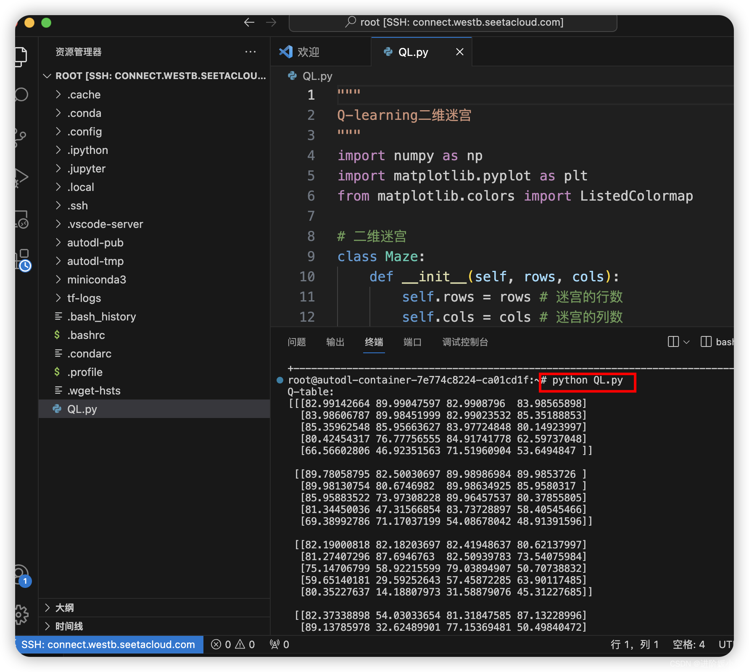
Task: Click the QL.py breadcrumb item
Action: (310, 76)
